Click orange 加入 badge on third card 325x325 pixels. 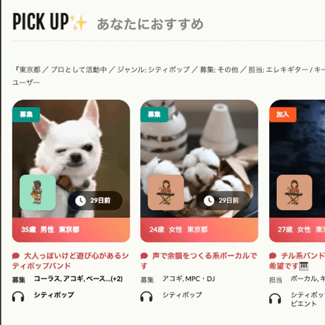point(283,114)
